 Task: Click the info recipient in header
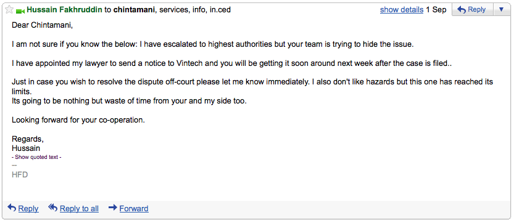click(198, 10)
